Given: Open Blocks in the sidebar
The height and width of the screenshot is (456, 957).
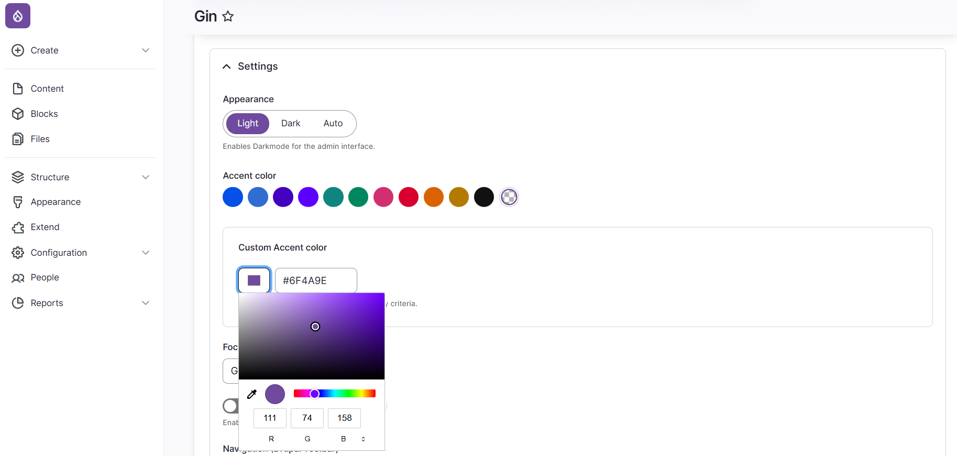Looking at the screenshot, I should click(x=44, y=114).
